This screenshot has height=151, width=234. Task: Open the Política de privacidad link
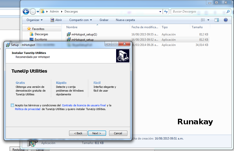point(28,109)
